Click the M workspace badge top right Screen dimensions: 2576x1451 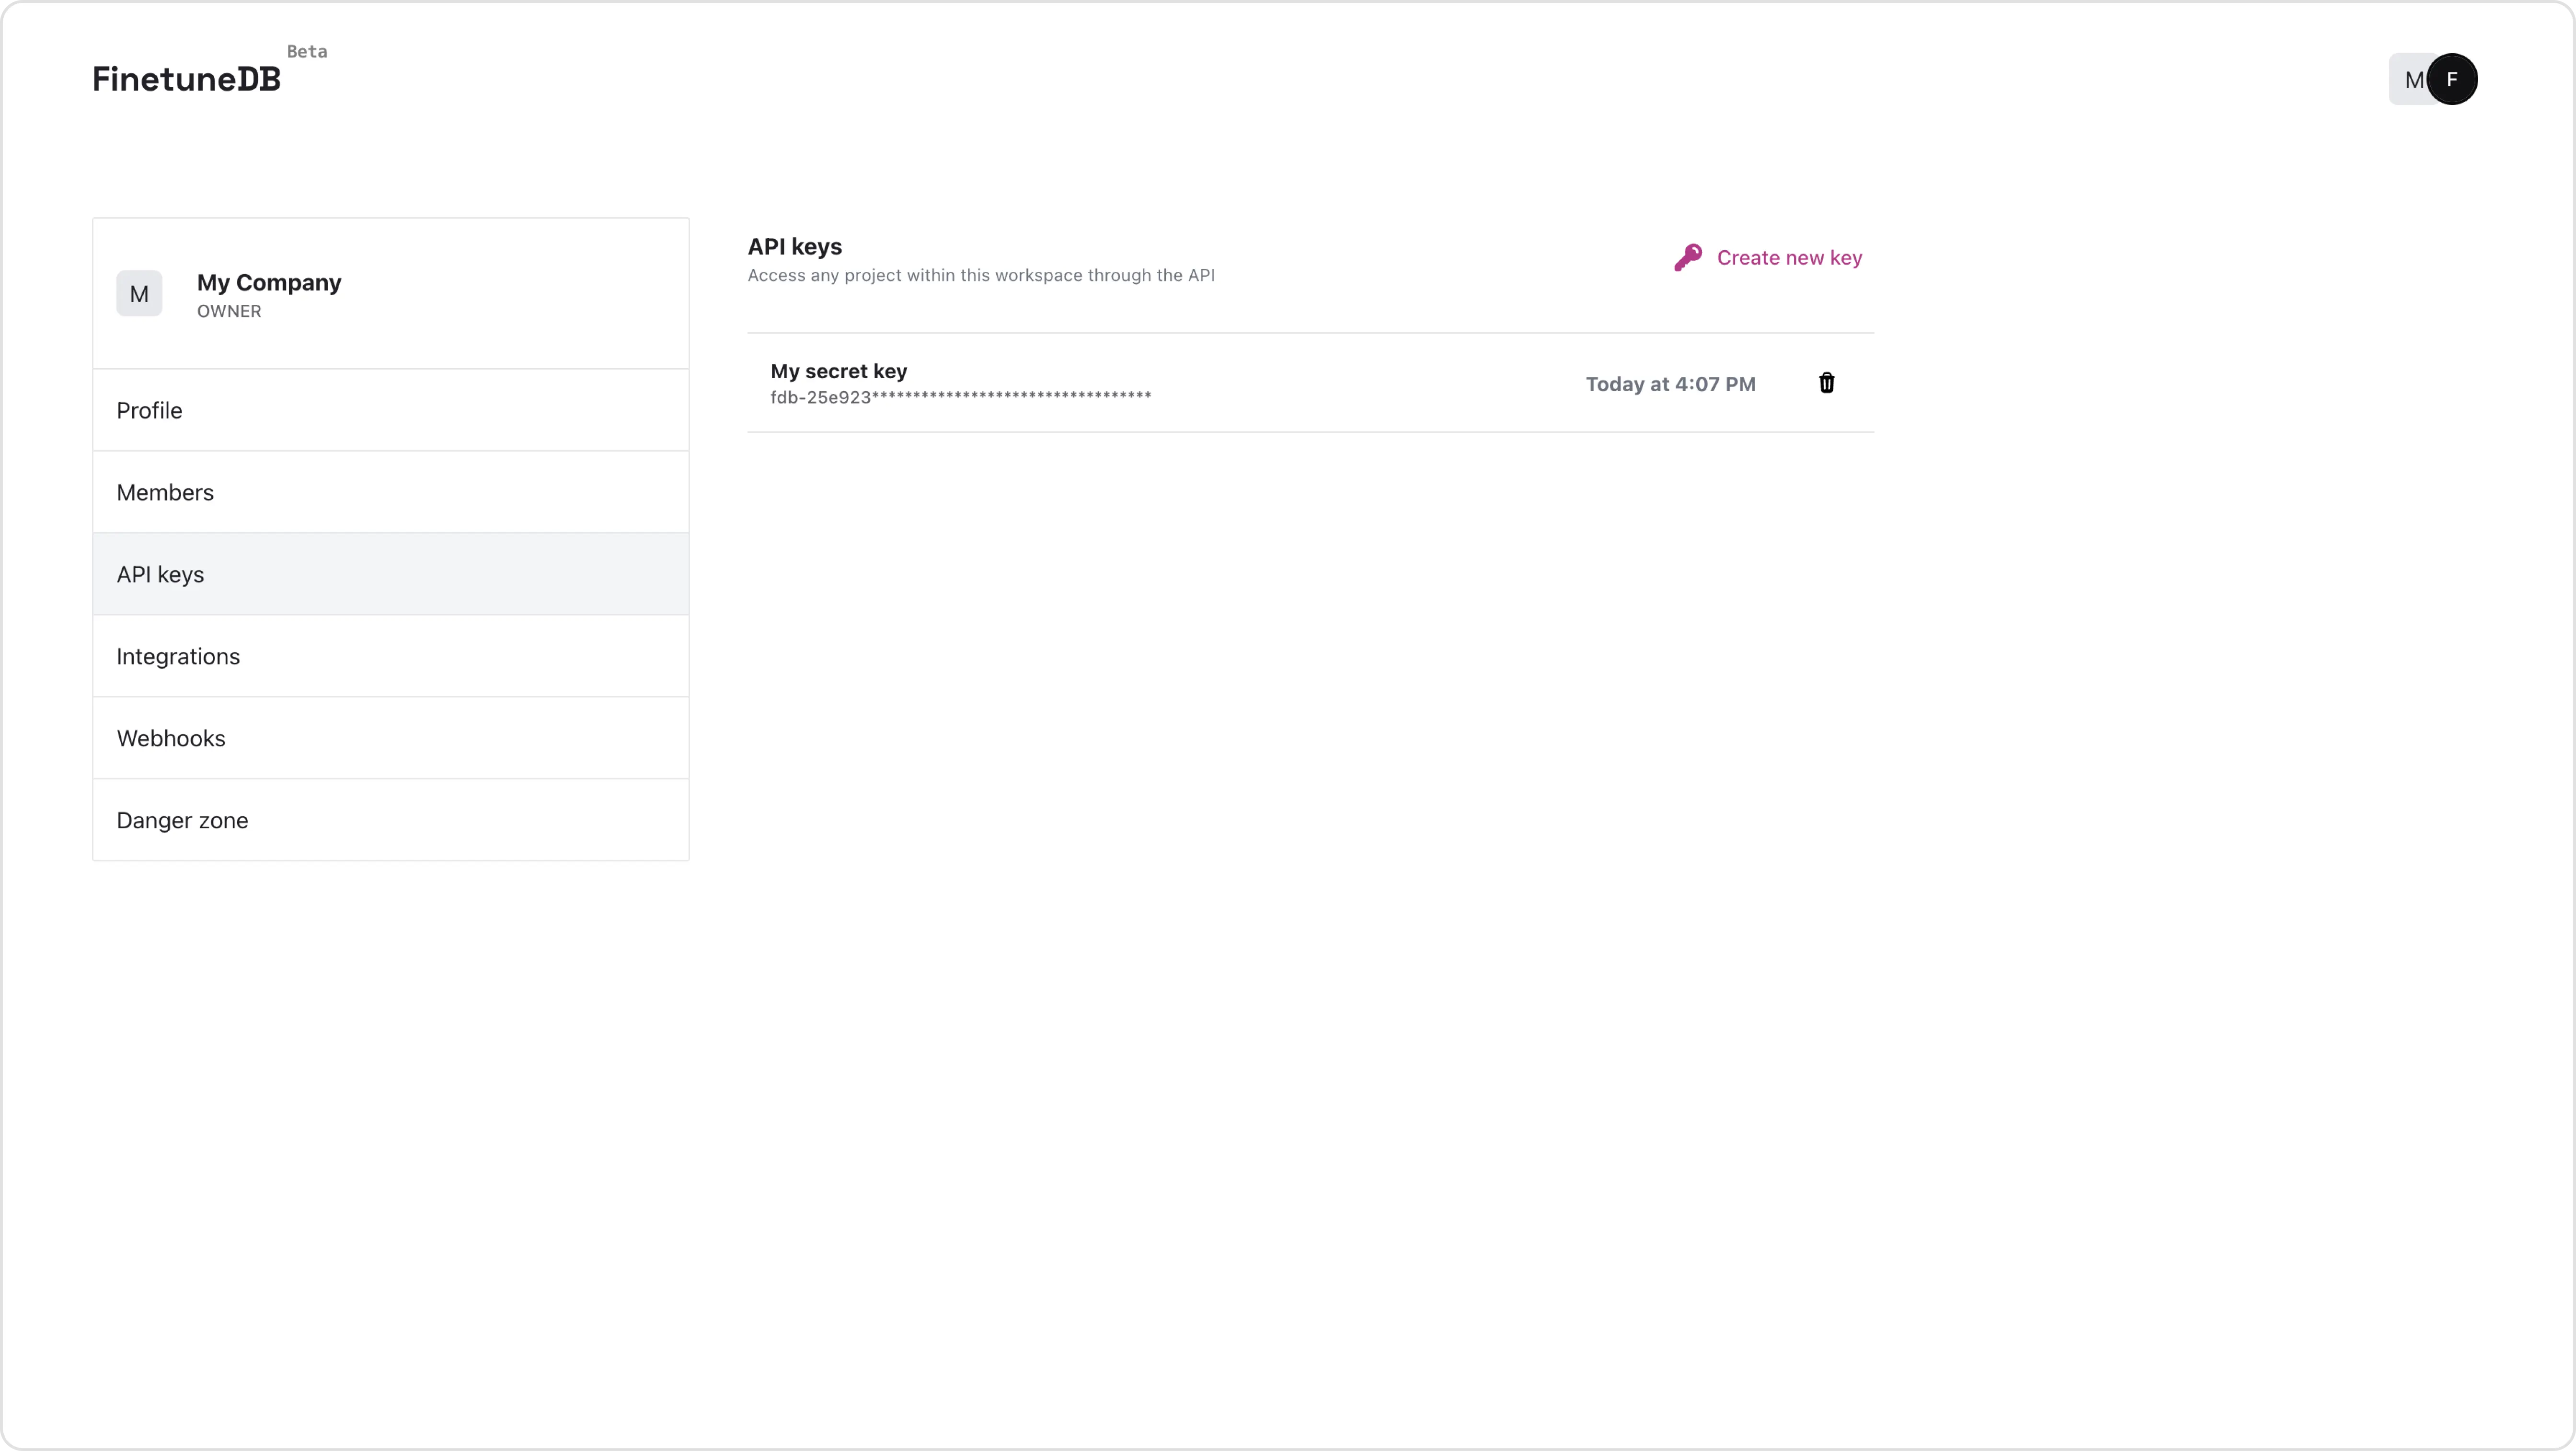(x=2410, y=80)
